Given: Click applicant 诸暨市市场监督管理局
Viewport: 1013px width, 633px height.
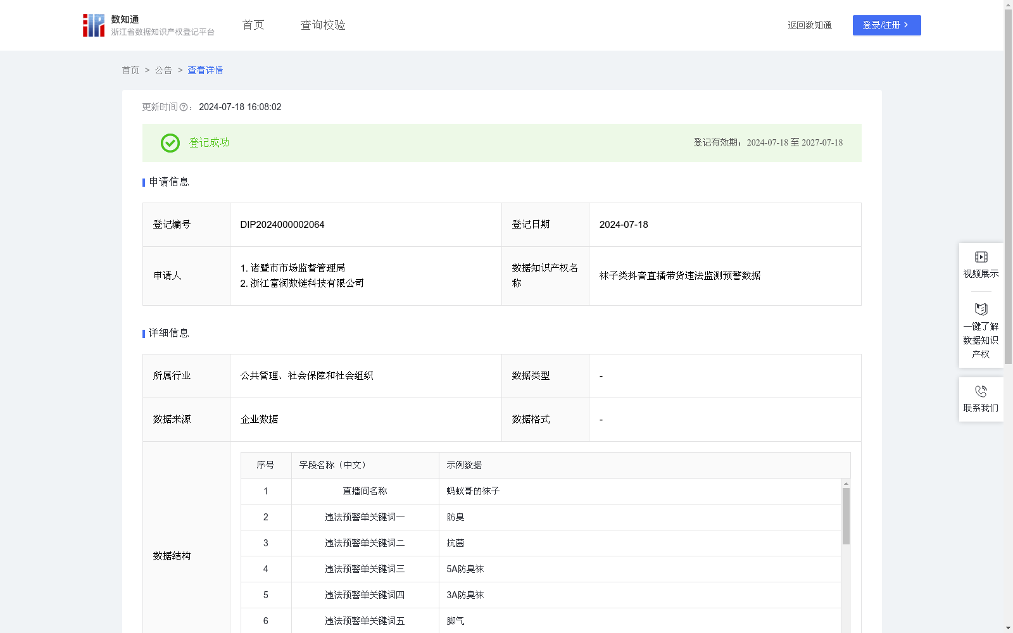Looking at the screenshot, I should pos(298,268).
